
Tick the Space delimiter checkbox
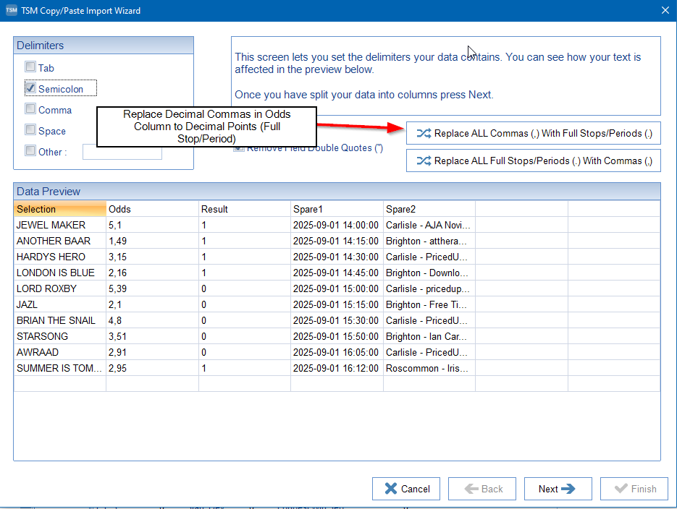[30, 130]
